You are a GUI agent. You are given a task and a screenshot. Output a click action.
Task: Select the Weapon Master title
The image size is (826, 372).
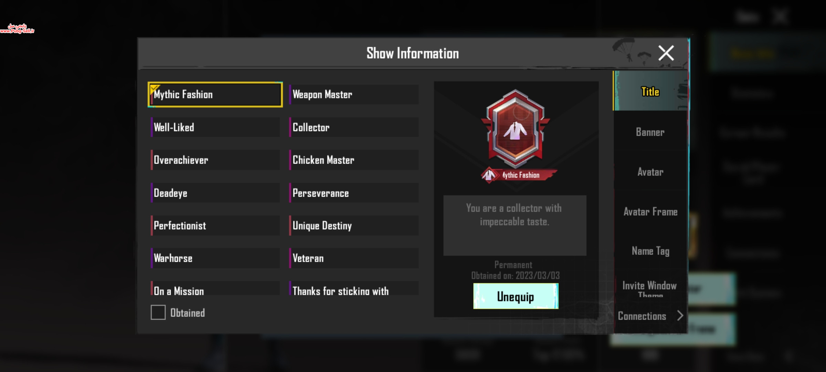coord(354,94)
